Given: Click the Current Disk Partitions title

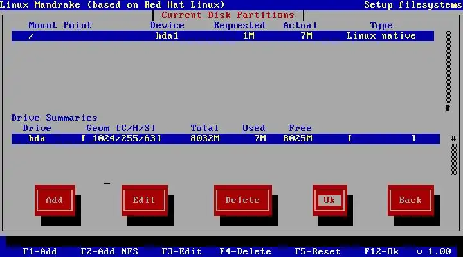Looking at the screenshot, I should click(228, 15).
